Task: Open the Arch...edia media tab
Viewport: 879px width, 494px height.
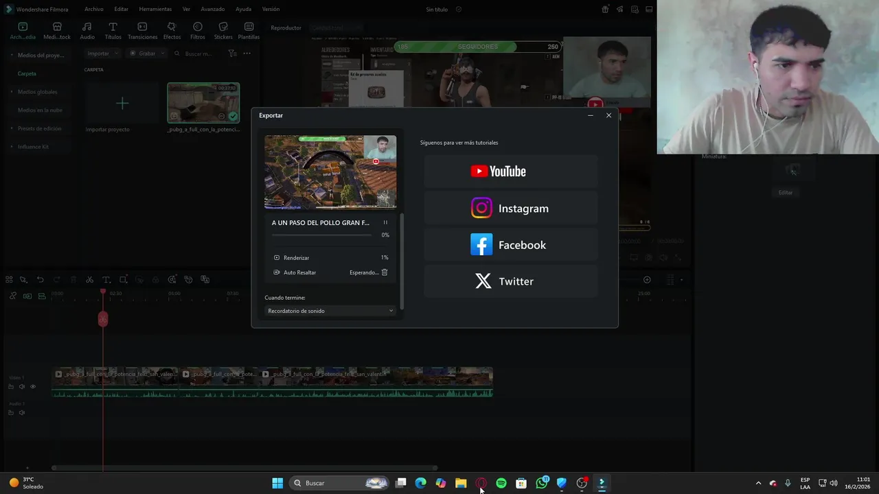Action: (23, 31)
